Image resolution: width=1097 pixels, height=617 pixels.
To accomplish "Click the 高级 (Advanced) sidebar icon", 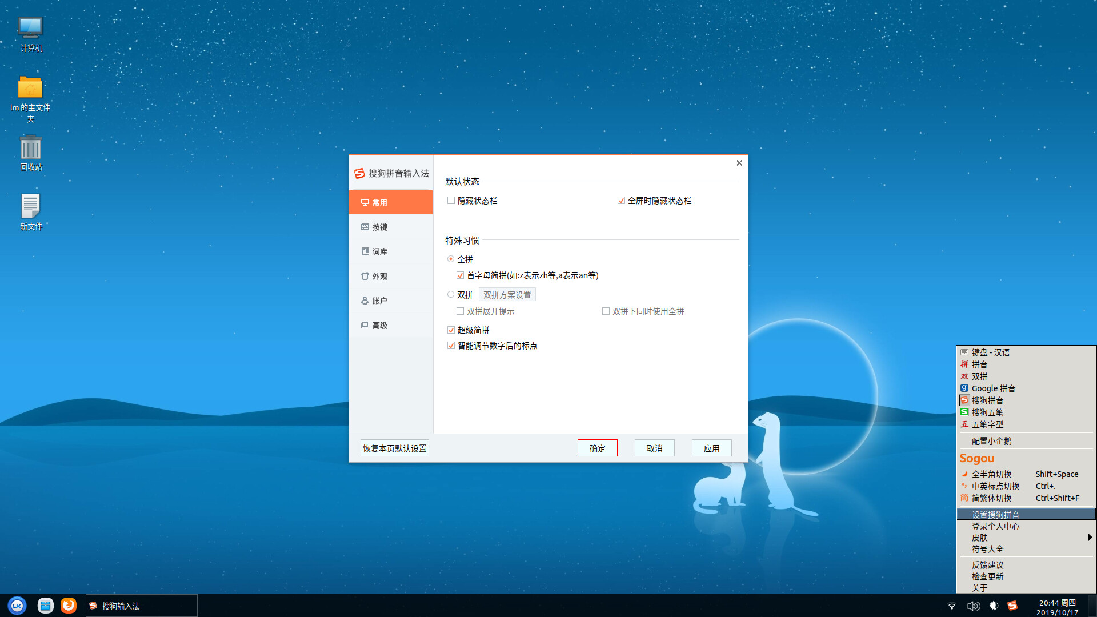I will (365, 325).
